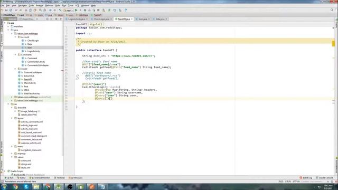338x190 pixels.
Task: Open the Terminal tool window
Action: pos(60,178)
